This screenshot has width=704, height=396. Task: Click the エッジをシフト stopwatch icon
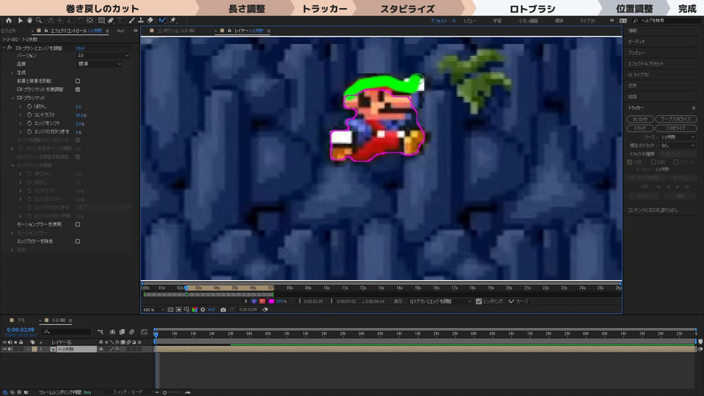tap(29, 123)
